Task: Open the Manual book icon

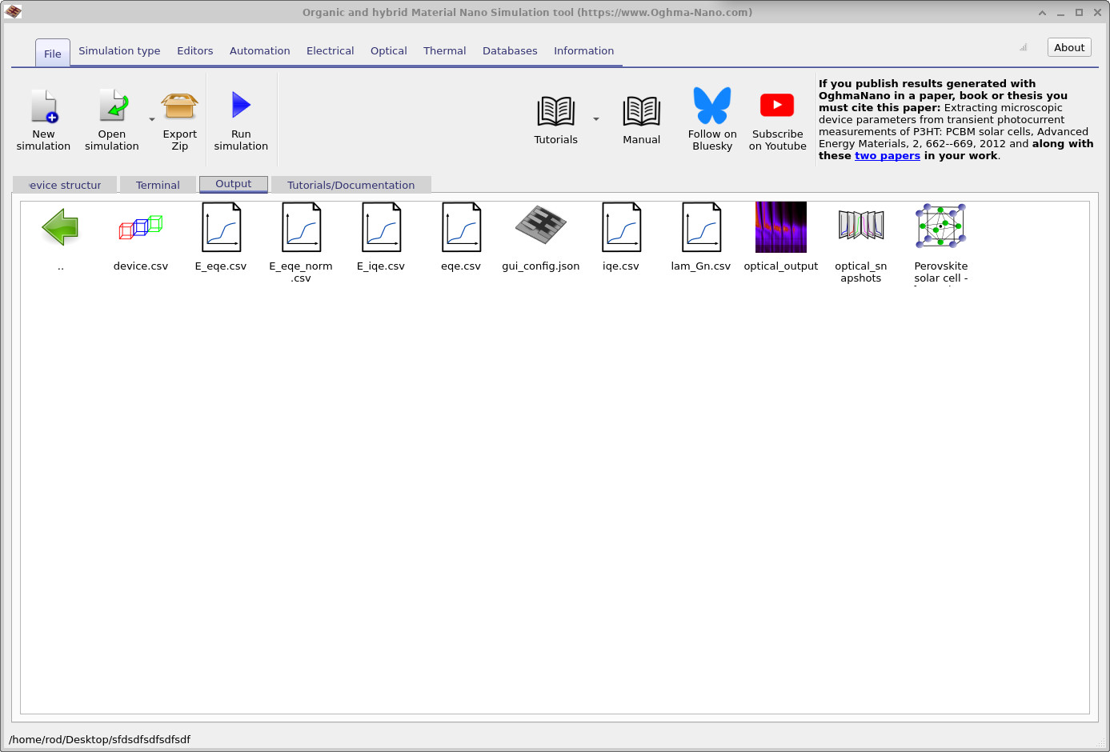Action: tap(641, 111)
